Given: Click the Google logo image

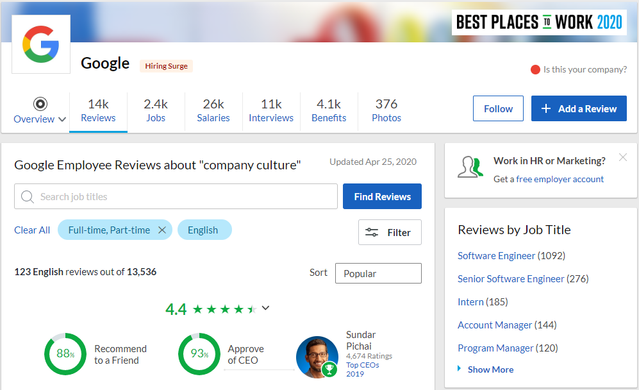Looking at the screenshot, I should pos(41,44).
